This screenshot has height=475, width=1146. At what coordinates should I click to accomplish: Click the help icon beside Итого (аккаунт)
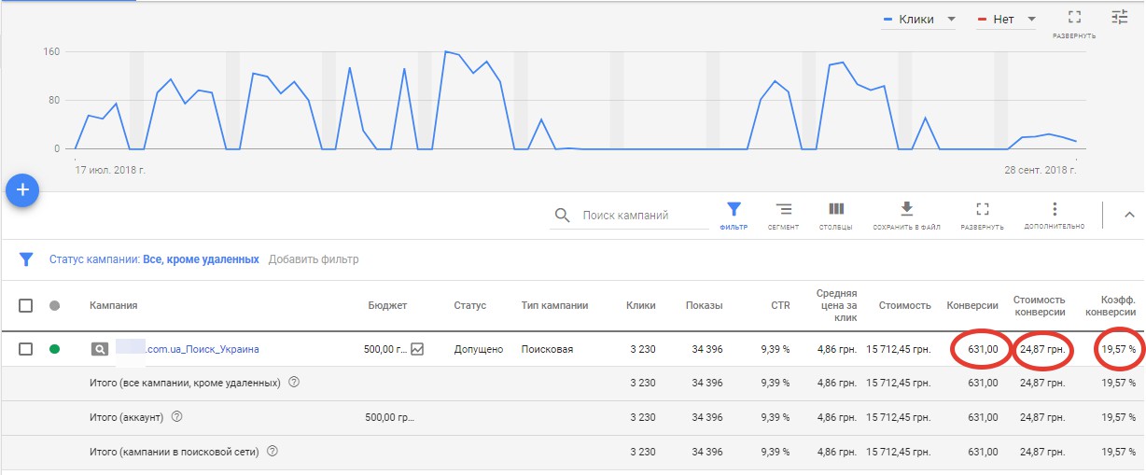point(176,417)
